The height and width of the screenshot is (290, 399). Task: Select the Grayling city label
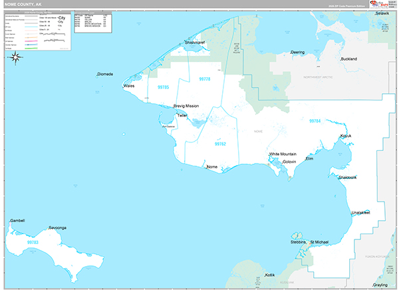click(x=380, y=285)
